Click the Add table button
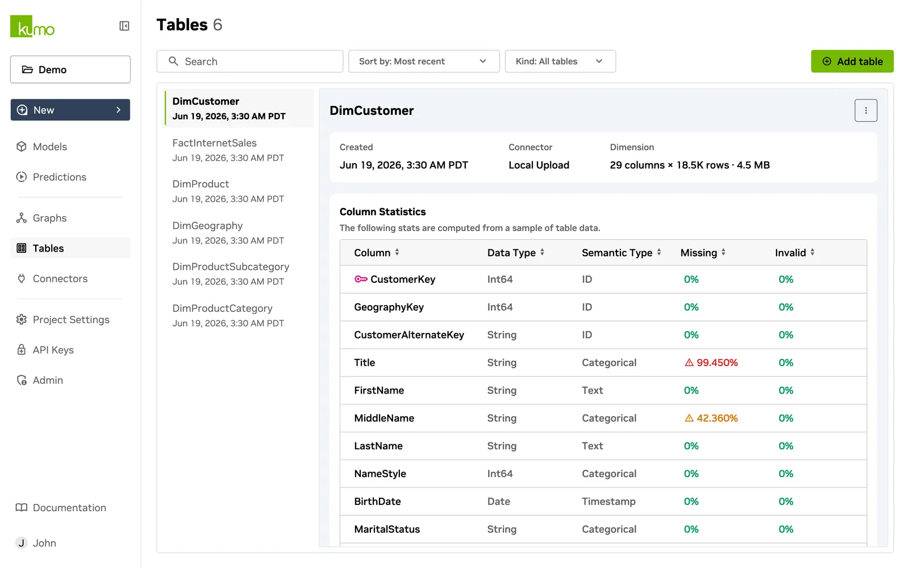 (852, 61)
